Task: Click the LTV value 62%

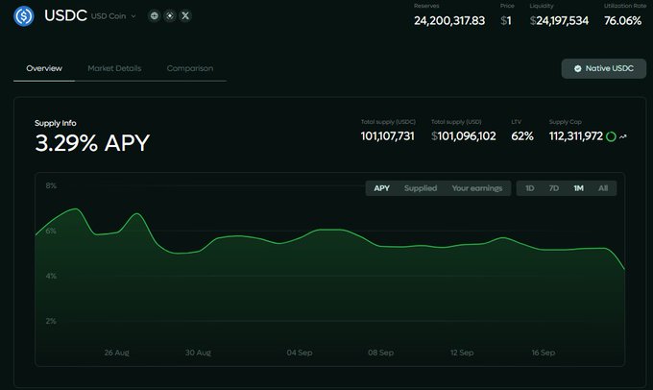Action: tap(522, 136)
